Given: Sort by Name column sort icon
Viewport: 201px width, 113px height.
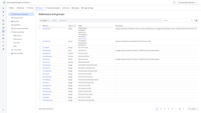Looking at the screenshot, I should pyautogui.click(x=48, y=26).
